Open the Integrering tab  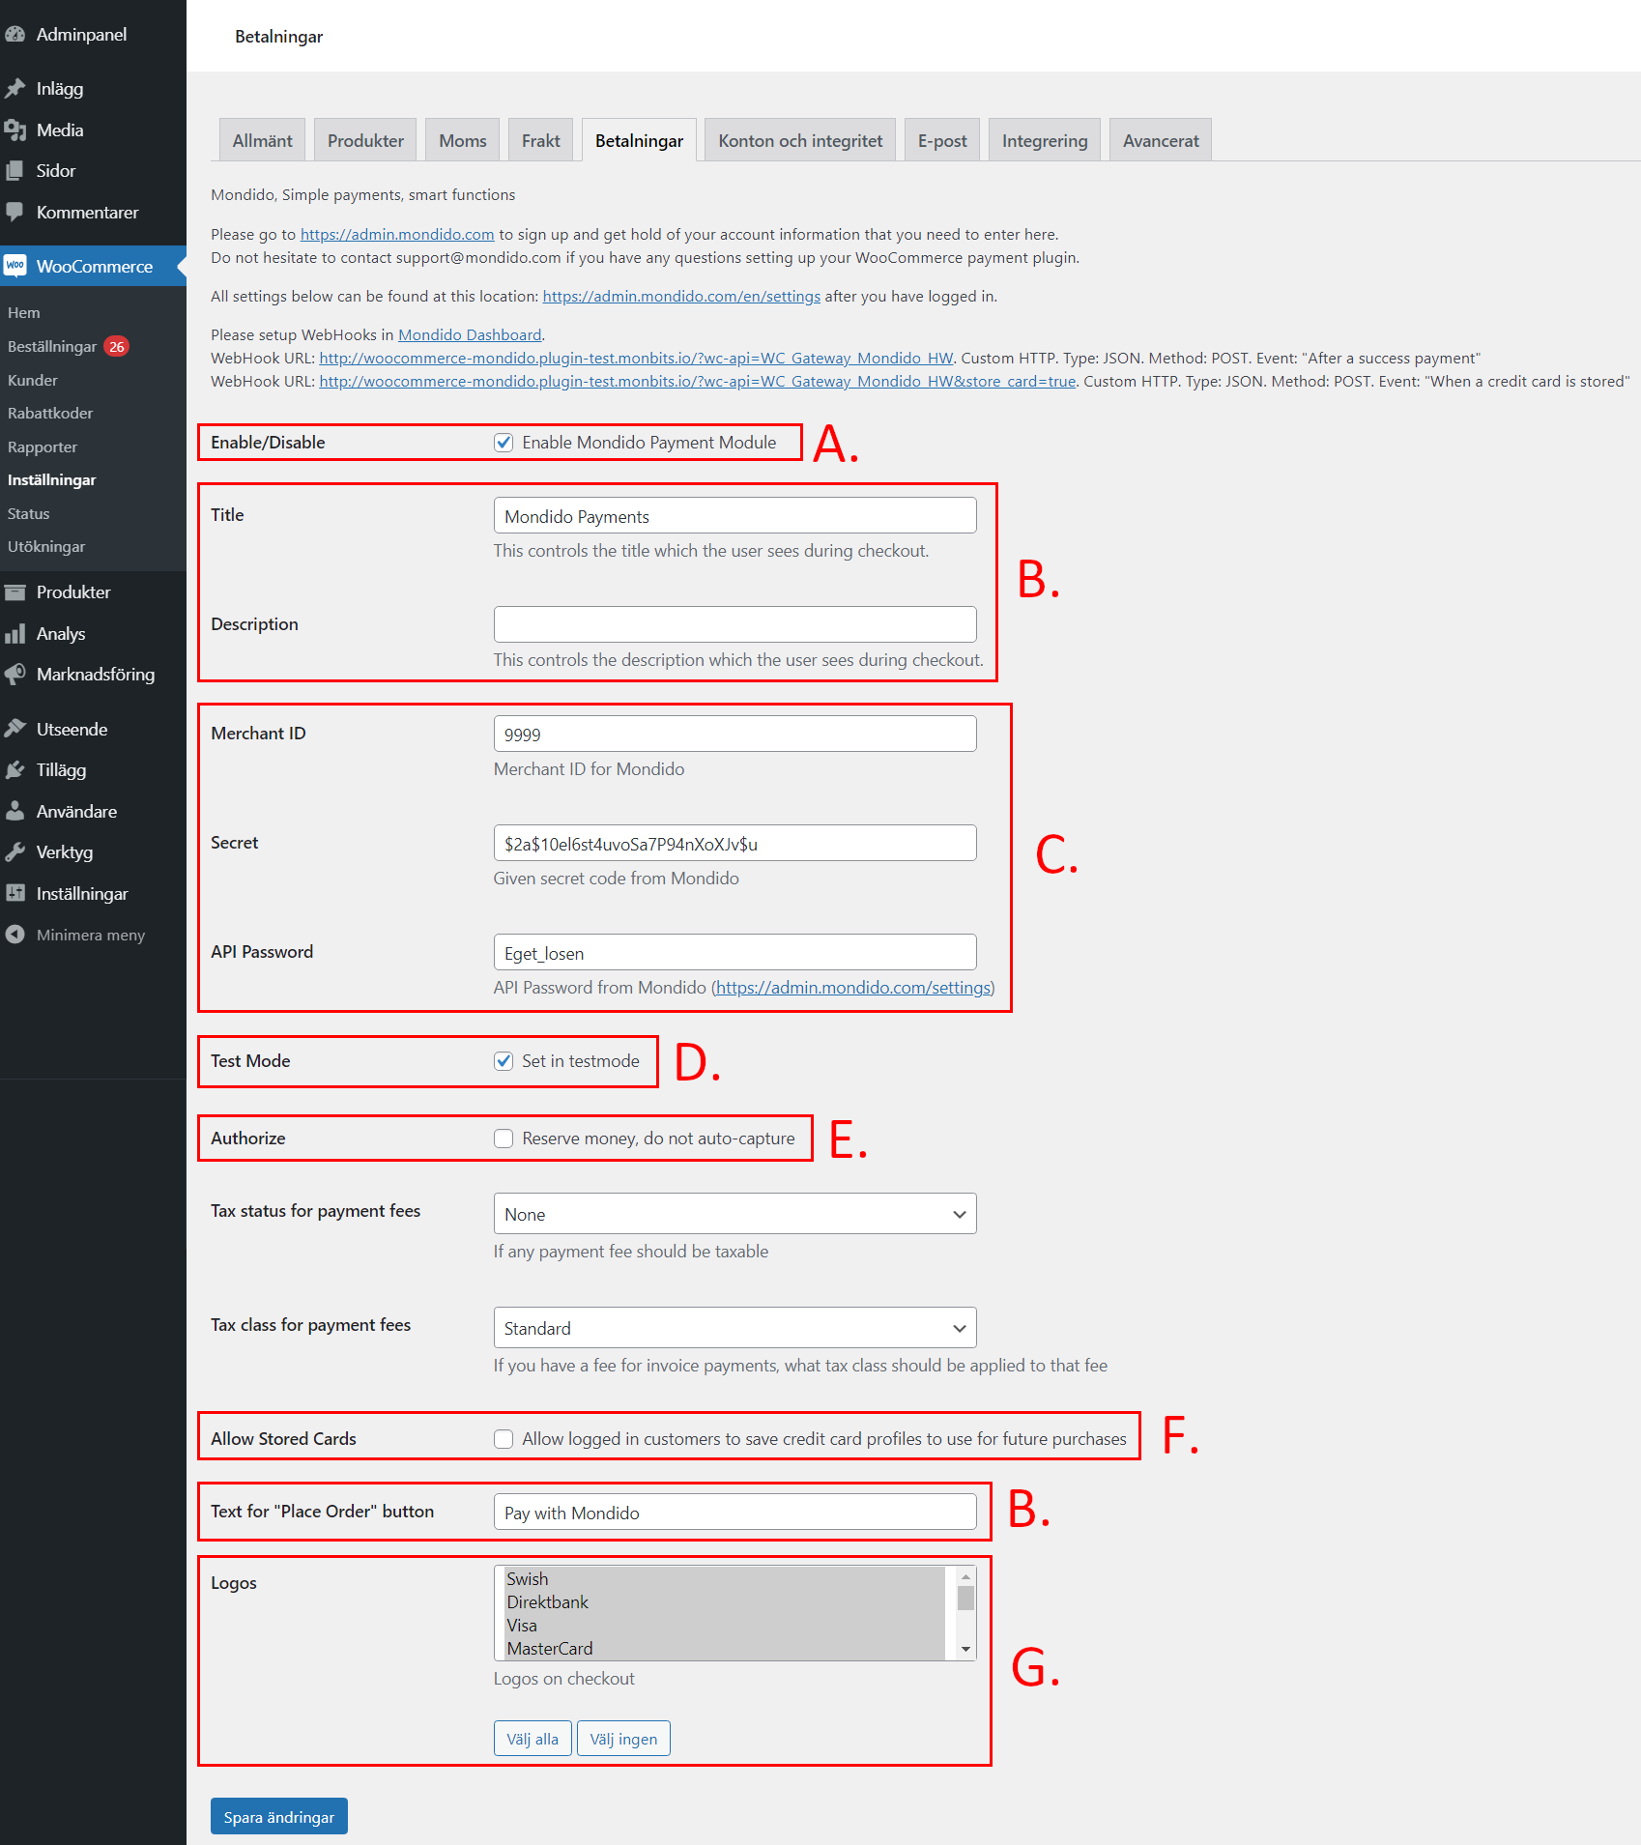click(x=1045, y=140)
